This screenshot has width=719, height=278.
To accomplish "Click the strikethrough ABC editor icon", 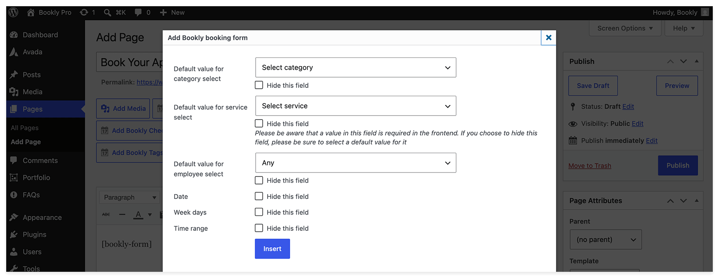I will (x=106, y=214).
